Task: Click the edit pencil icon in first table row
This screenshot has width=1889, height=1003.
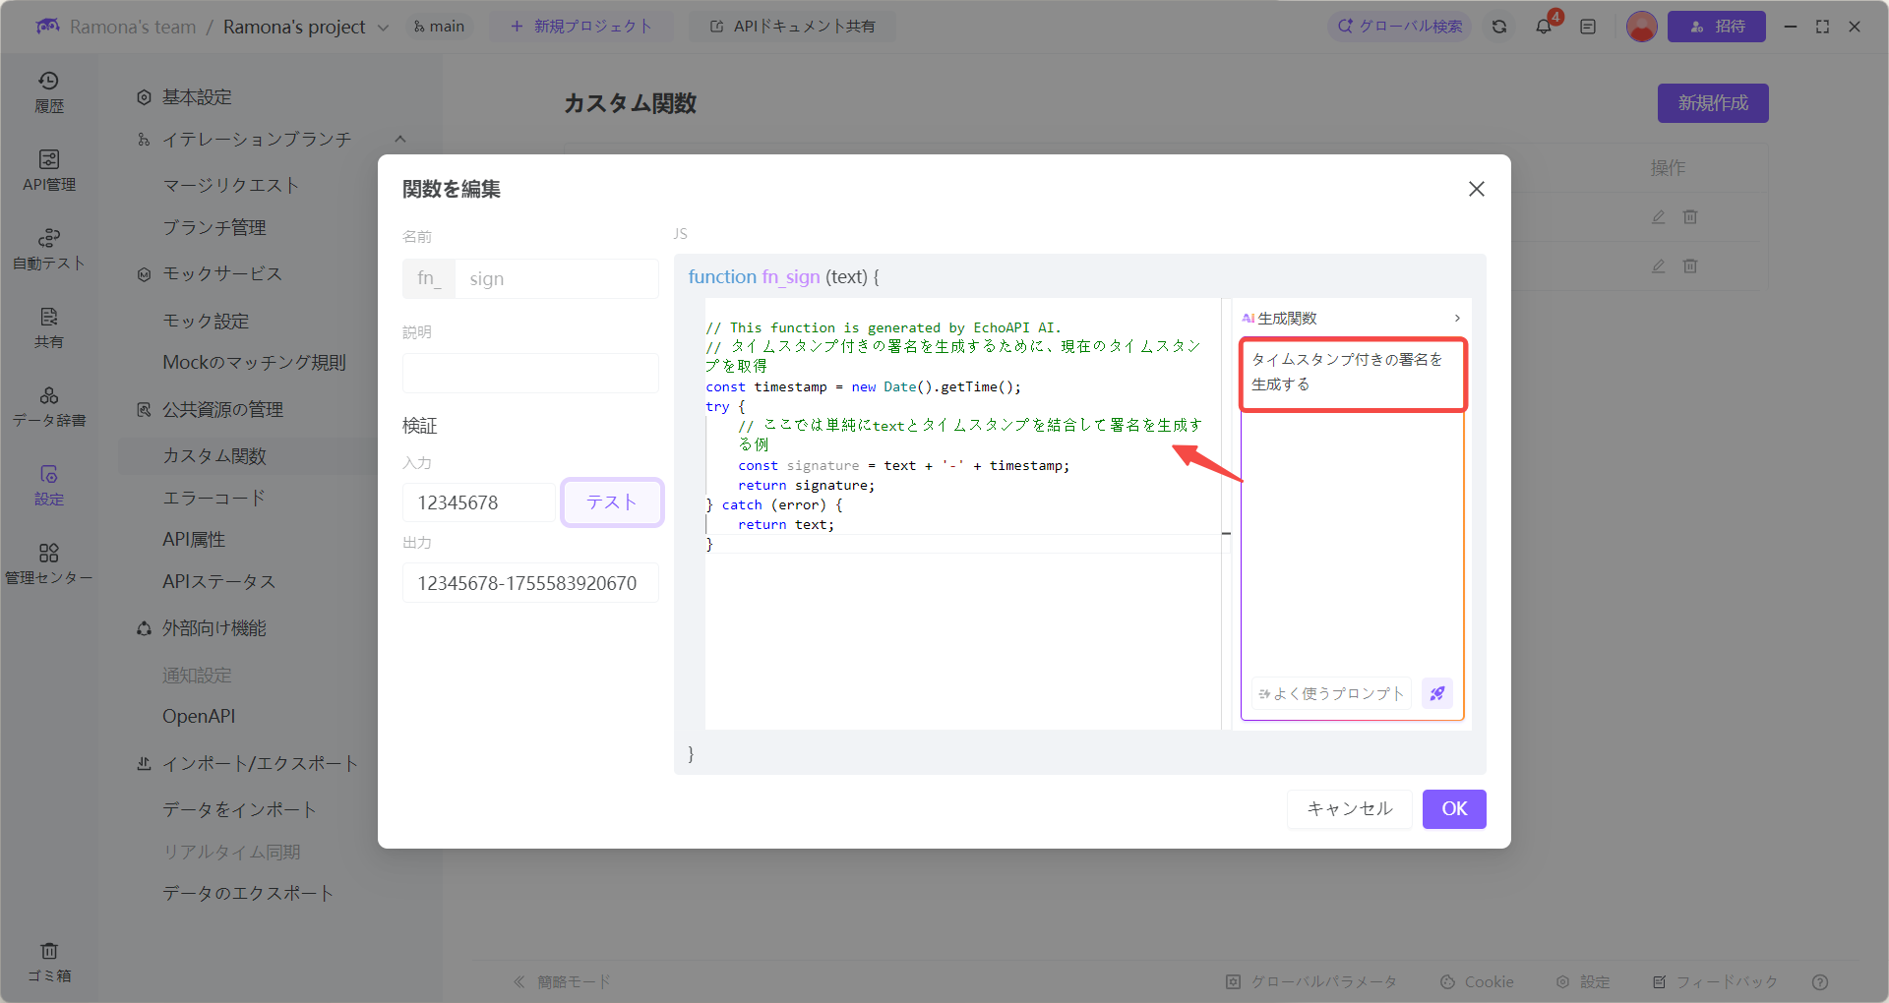Action: [x=1658, y=217]
